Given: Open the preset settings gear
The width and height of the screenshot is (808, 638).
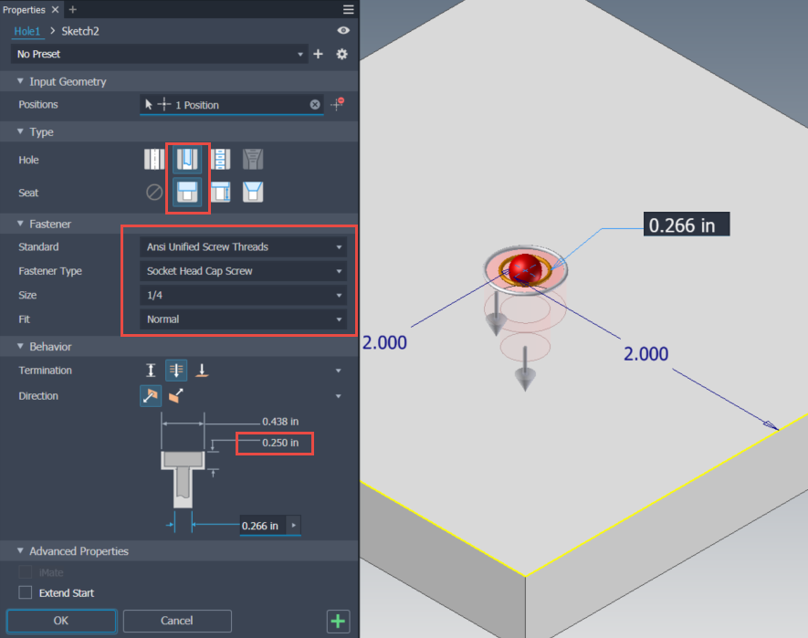Looking at the screenshot, I should coord(341,55).
